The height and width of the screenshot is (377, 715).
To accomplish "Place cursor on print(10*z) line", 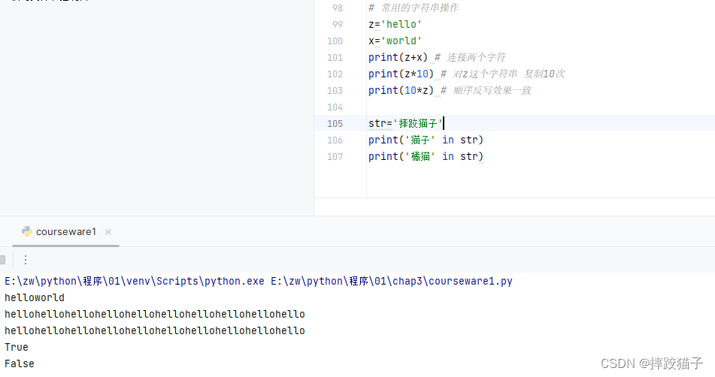I will [x=401, y=90].
